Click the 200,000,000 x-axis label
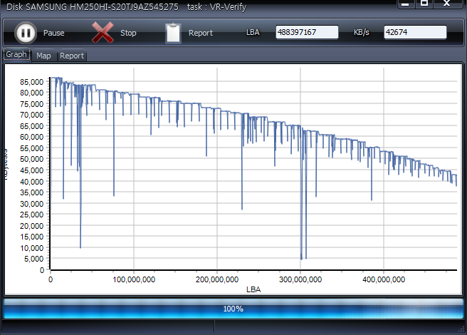 click(216, 279)
